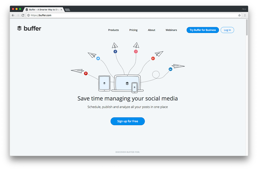Image resolution: width=258 pixels, height=170 pixels.
Task: Open the Webinars page
Action: tap(171, 30)
